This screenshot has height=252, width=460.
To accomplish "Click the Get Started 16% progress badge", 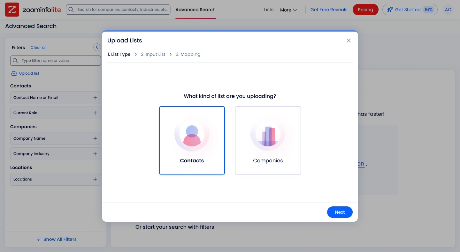I will [428, 10].
